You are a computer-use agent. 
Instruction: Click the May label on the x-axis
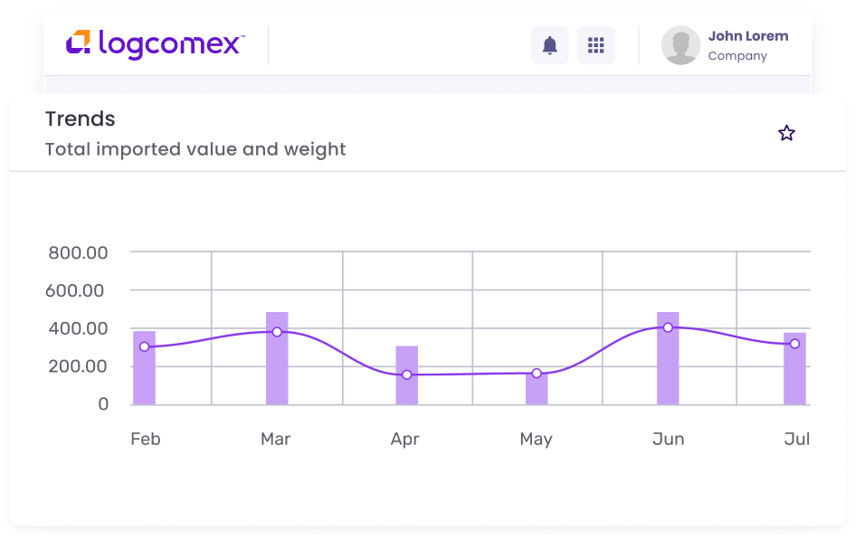[x=536, y=440]
